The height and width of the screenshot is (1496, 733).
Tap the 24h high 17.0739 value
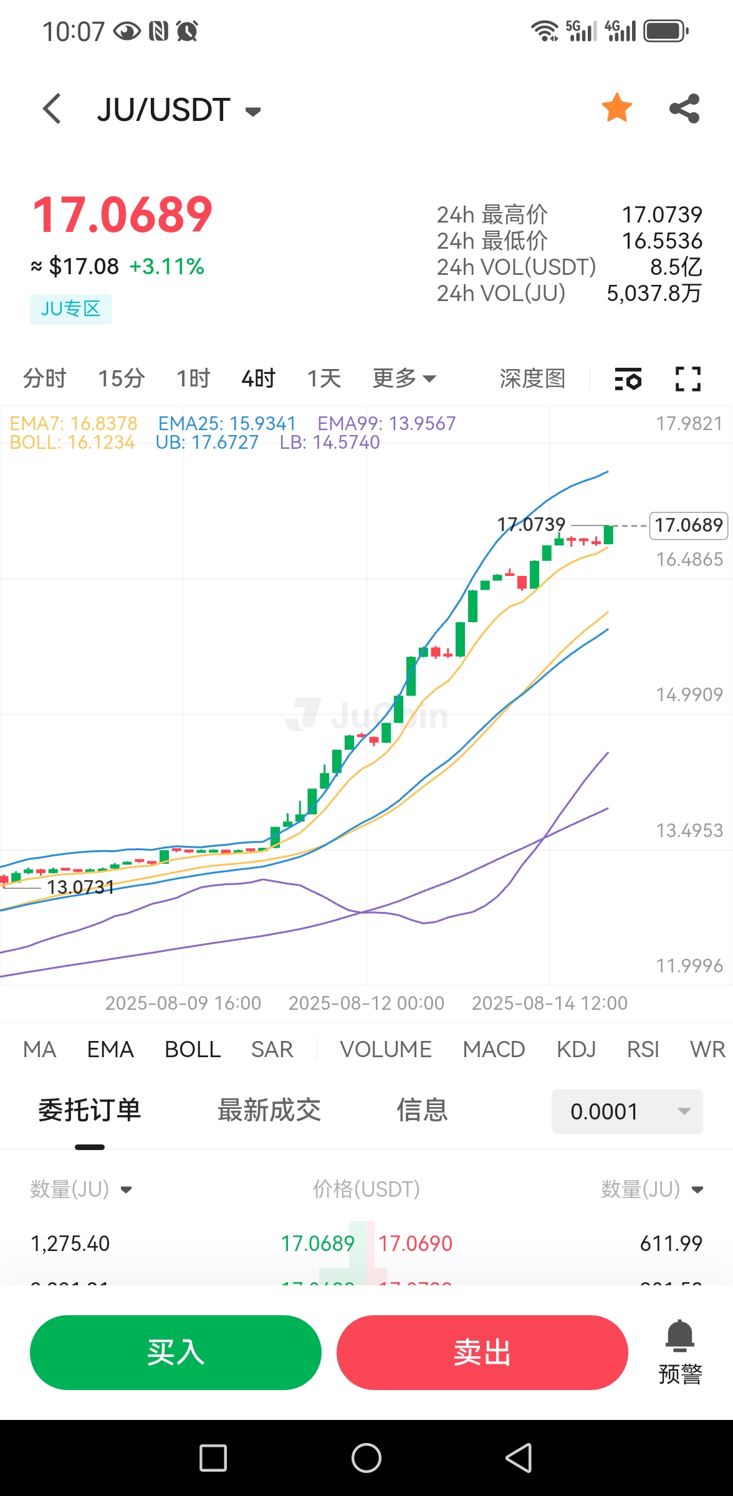click(662, 215)
